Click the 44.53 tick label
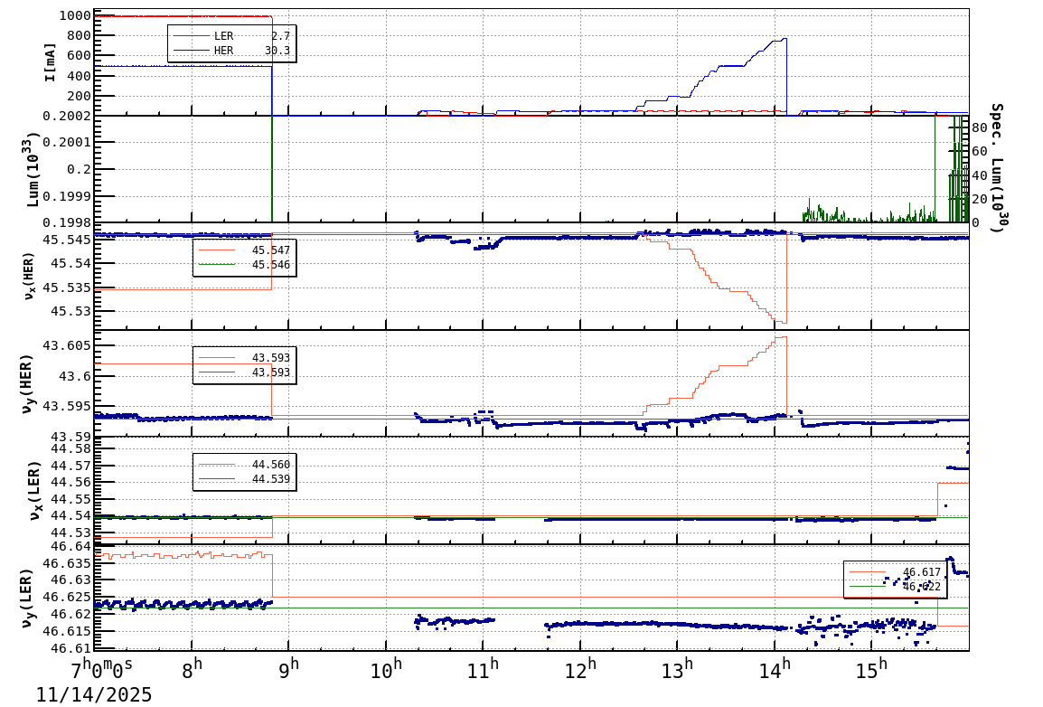Image resolution: width=1043 pixels, height=707 pixels. (x=71, y=533)
